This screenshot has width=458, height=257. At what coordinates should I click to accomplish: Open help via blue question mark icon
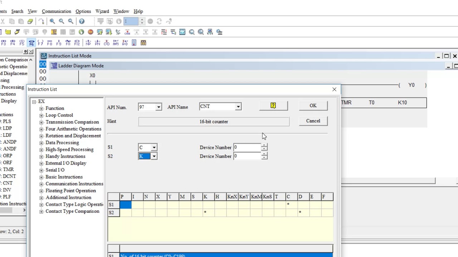(82, 21)
